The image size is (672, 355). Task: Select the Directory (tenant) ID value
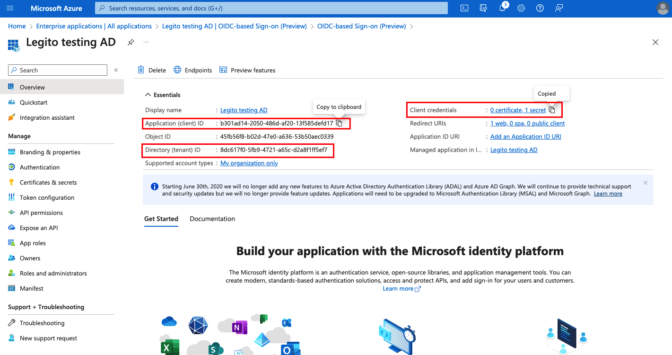coord(274,150)
